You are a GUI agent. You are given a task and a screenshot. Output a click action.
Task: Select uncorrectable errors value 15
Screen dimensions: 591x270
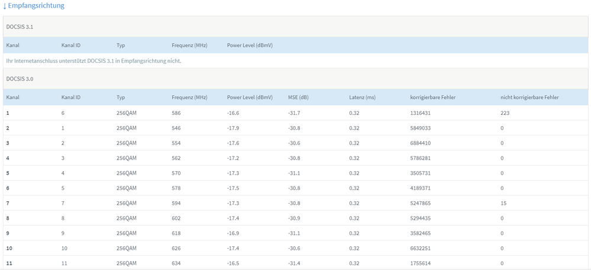coord(503,203)
